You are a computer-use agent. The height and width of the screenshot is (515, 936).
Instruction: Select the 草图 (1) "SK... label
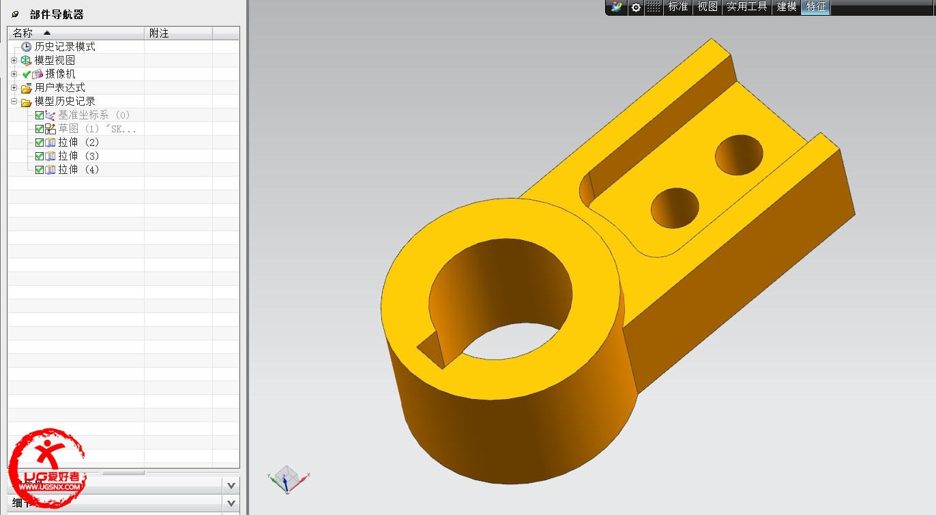[97, 128]
